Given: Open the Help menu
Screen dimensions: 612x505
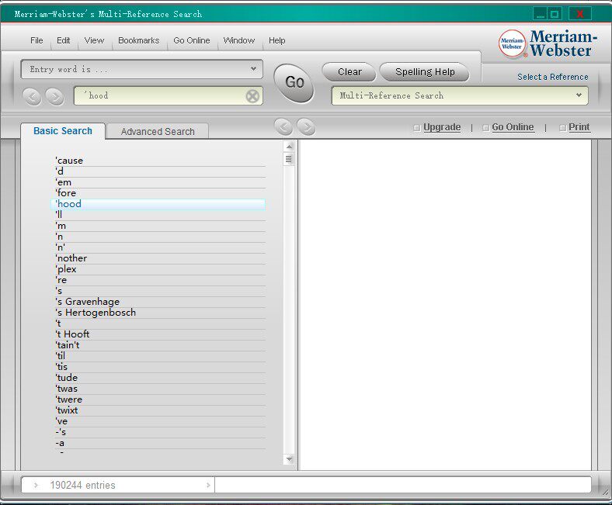Looking at the screenshot, I should (x=276, y=40).
